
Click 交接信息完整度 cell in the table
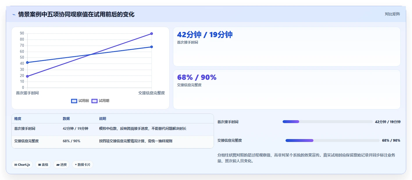click(26, 141)
